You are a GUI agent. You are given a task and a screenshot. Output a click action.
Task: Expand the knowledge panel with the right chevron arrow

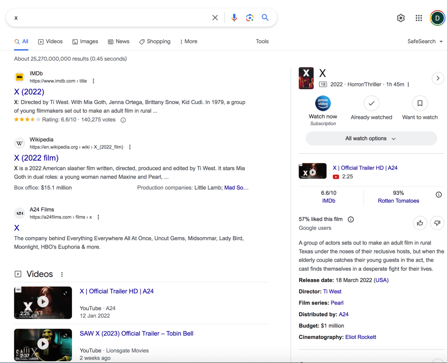[x=438, y=78]
